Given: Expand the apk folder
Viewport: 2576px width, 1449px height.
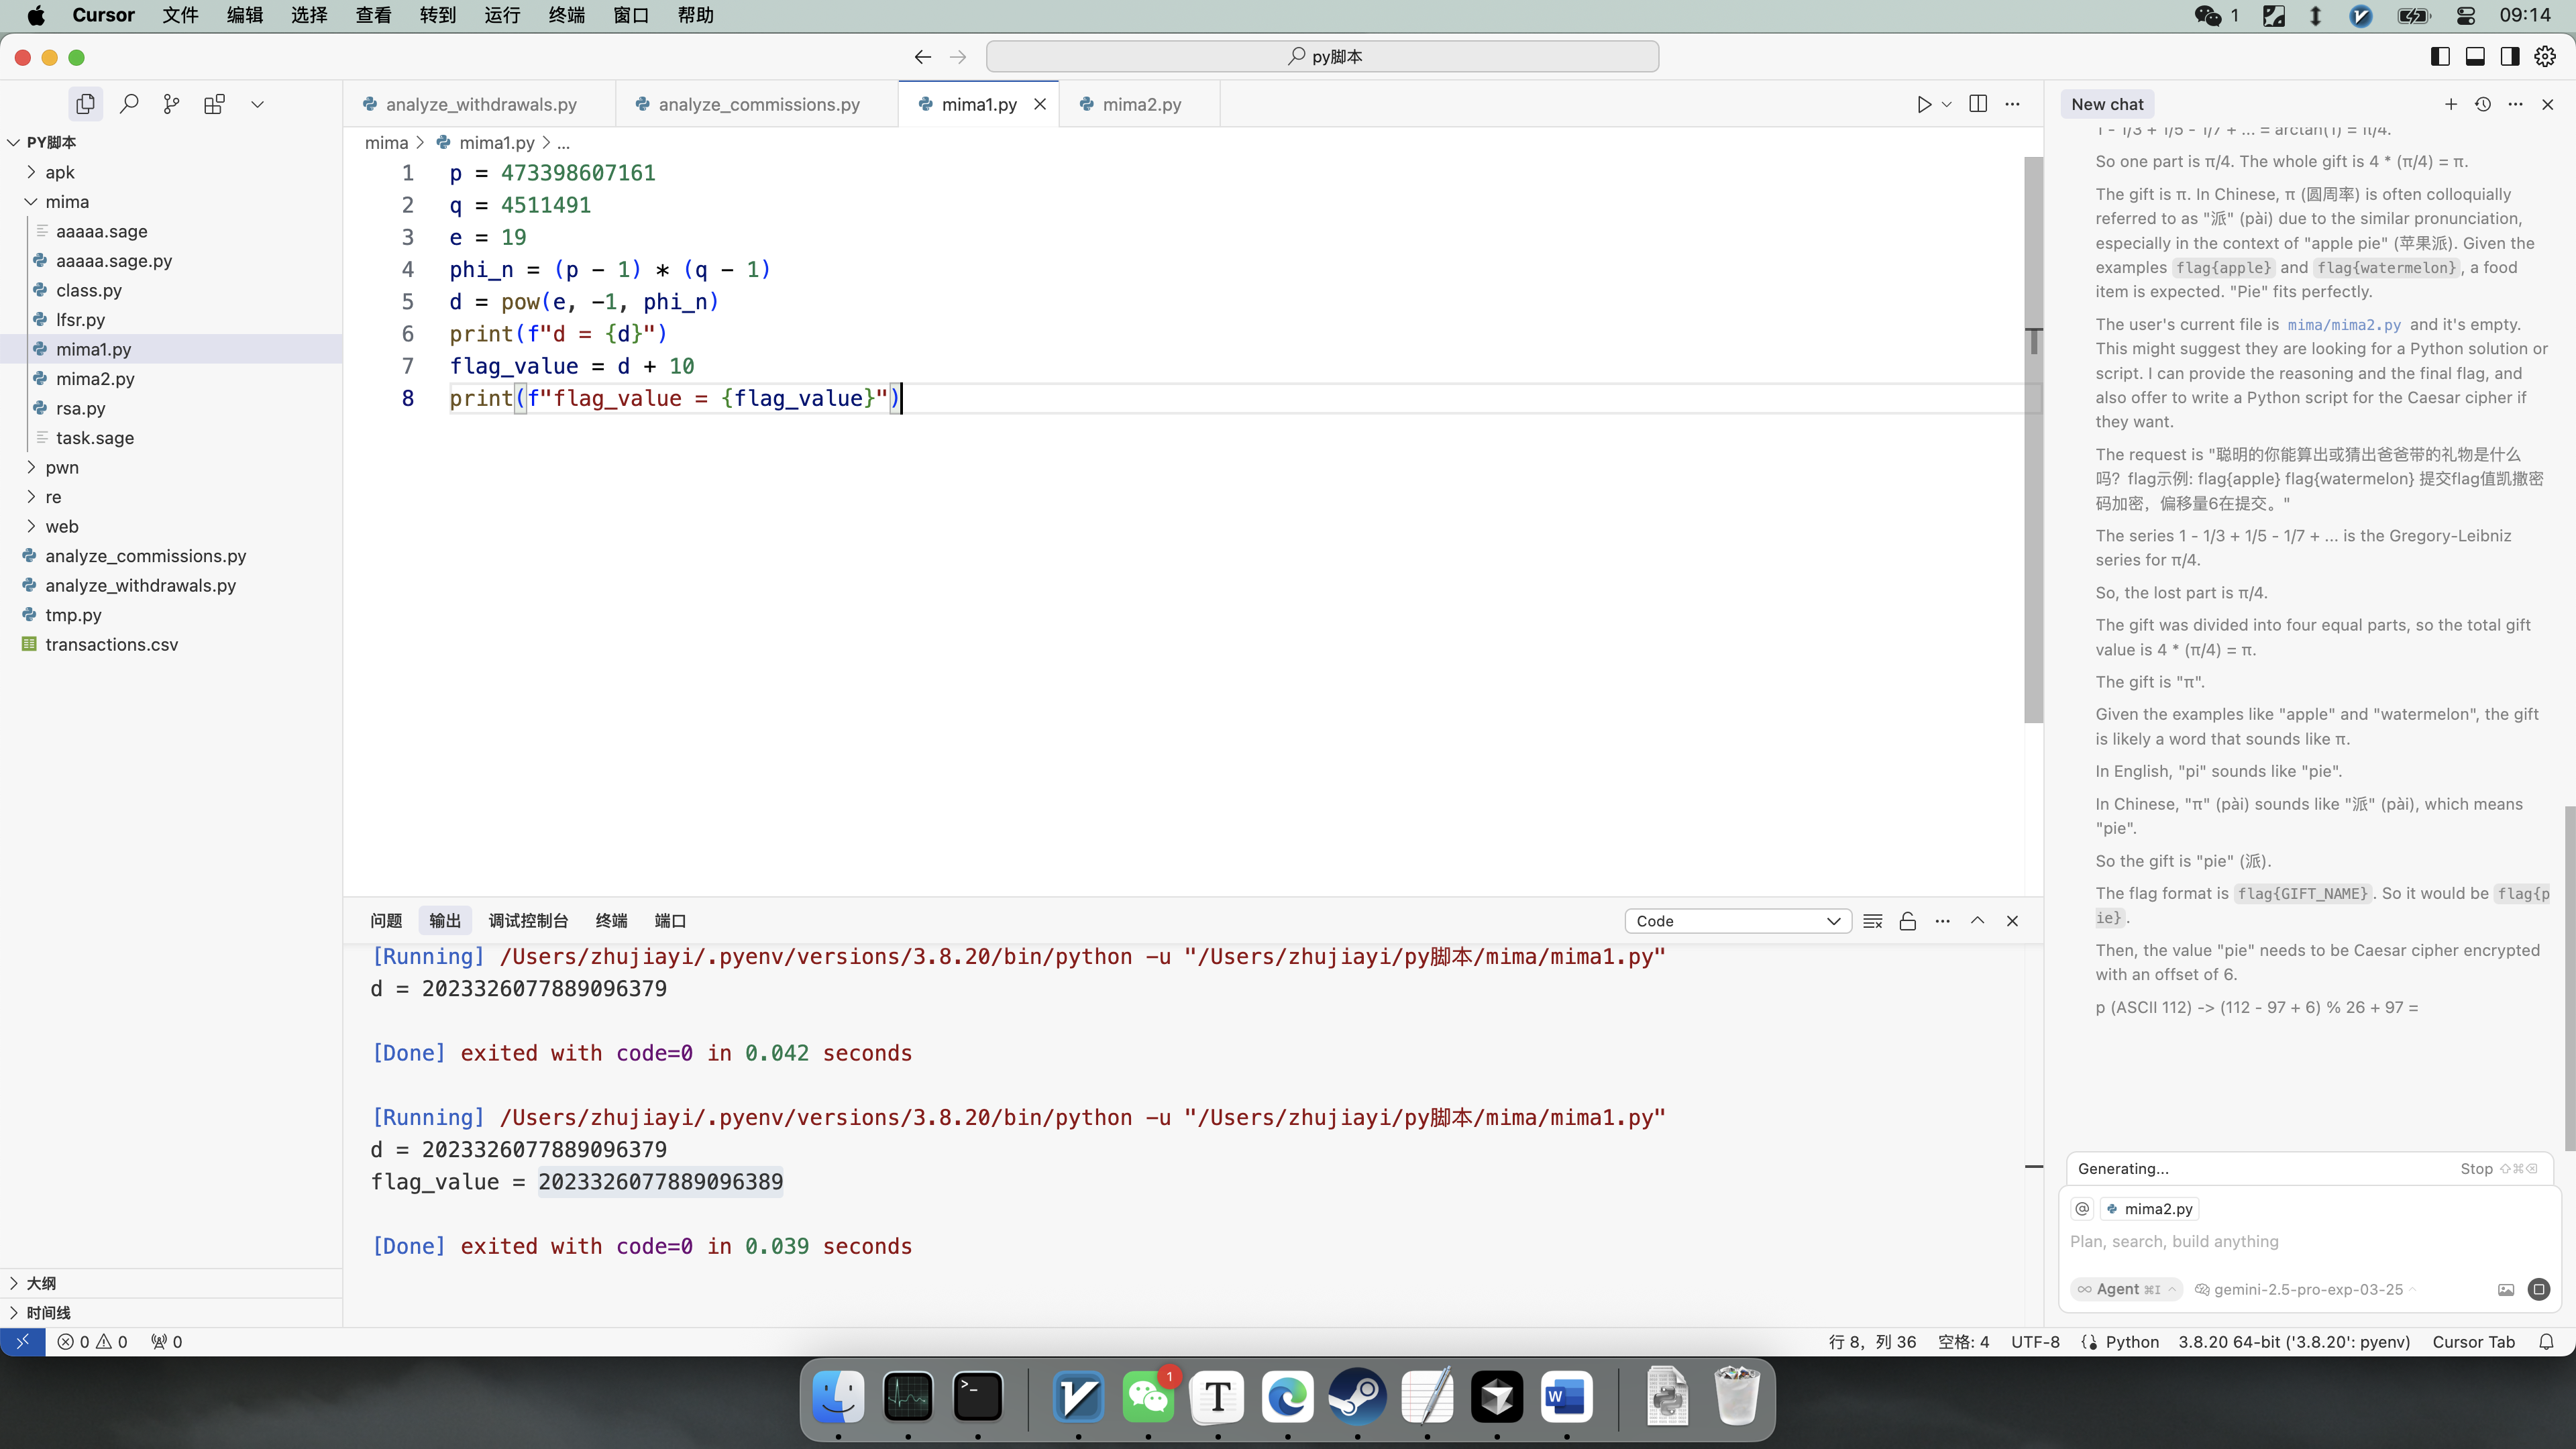Looking at the screenshot, I should 60,172.
